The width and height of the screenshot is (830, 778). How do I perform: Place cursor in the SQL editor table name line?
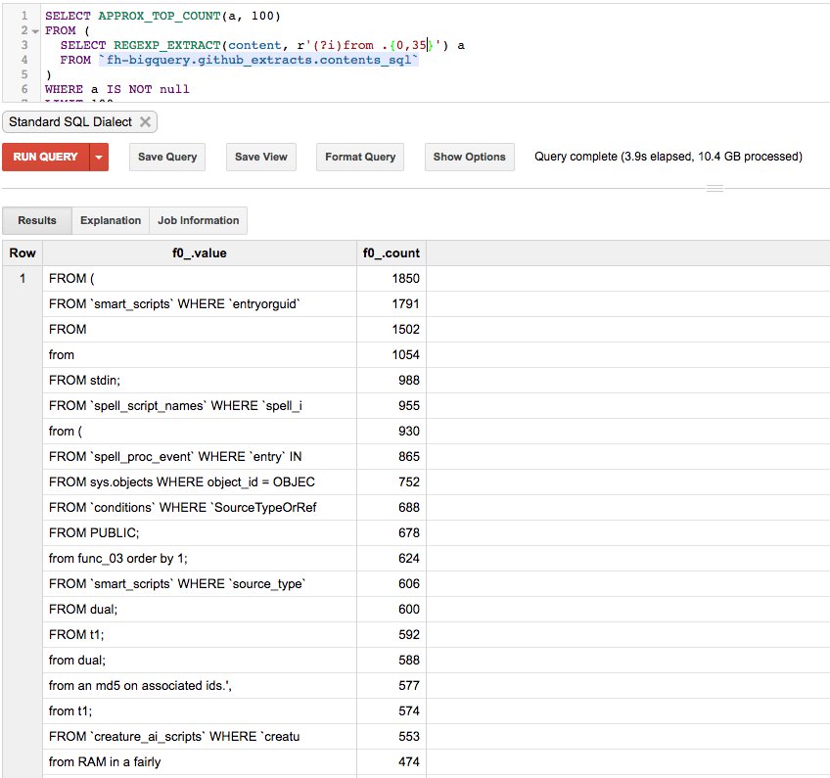(x=258, y=60)
